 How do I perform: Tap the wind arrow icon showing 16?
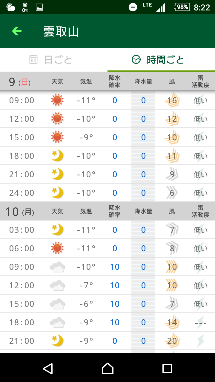(172, 100)
